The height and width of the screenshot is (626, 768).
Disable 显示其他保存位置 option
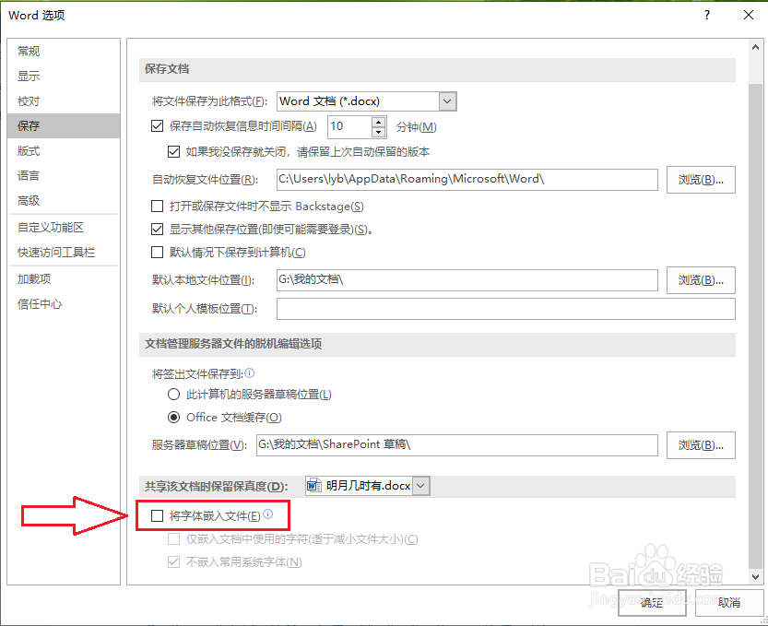coord(158,230)
